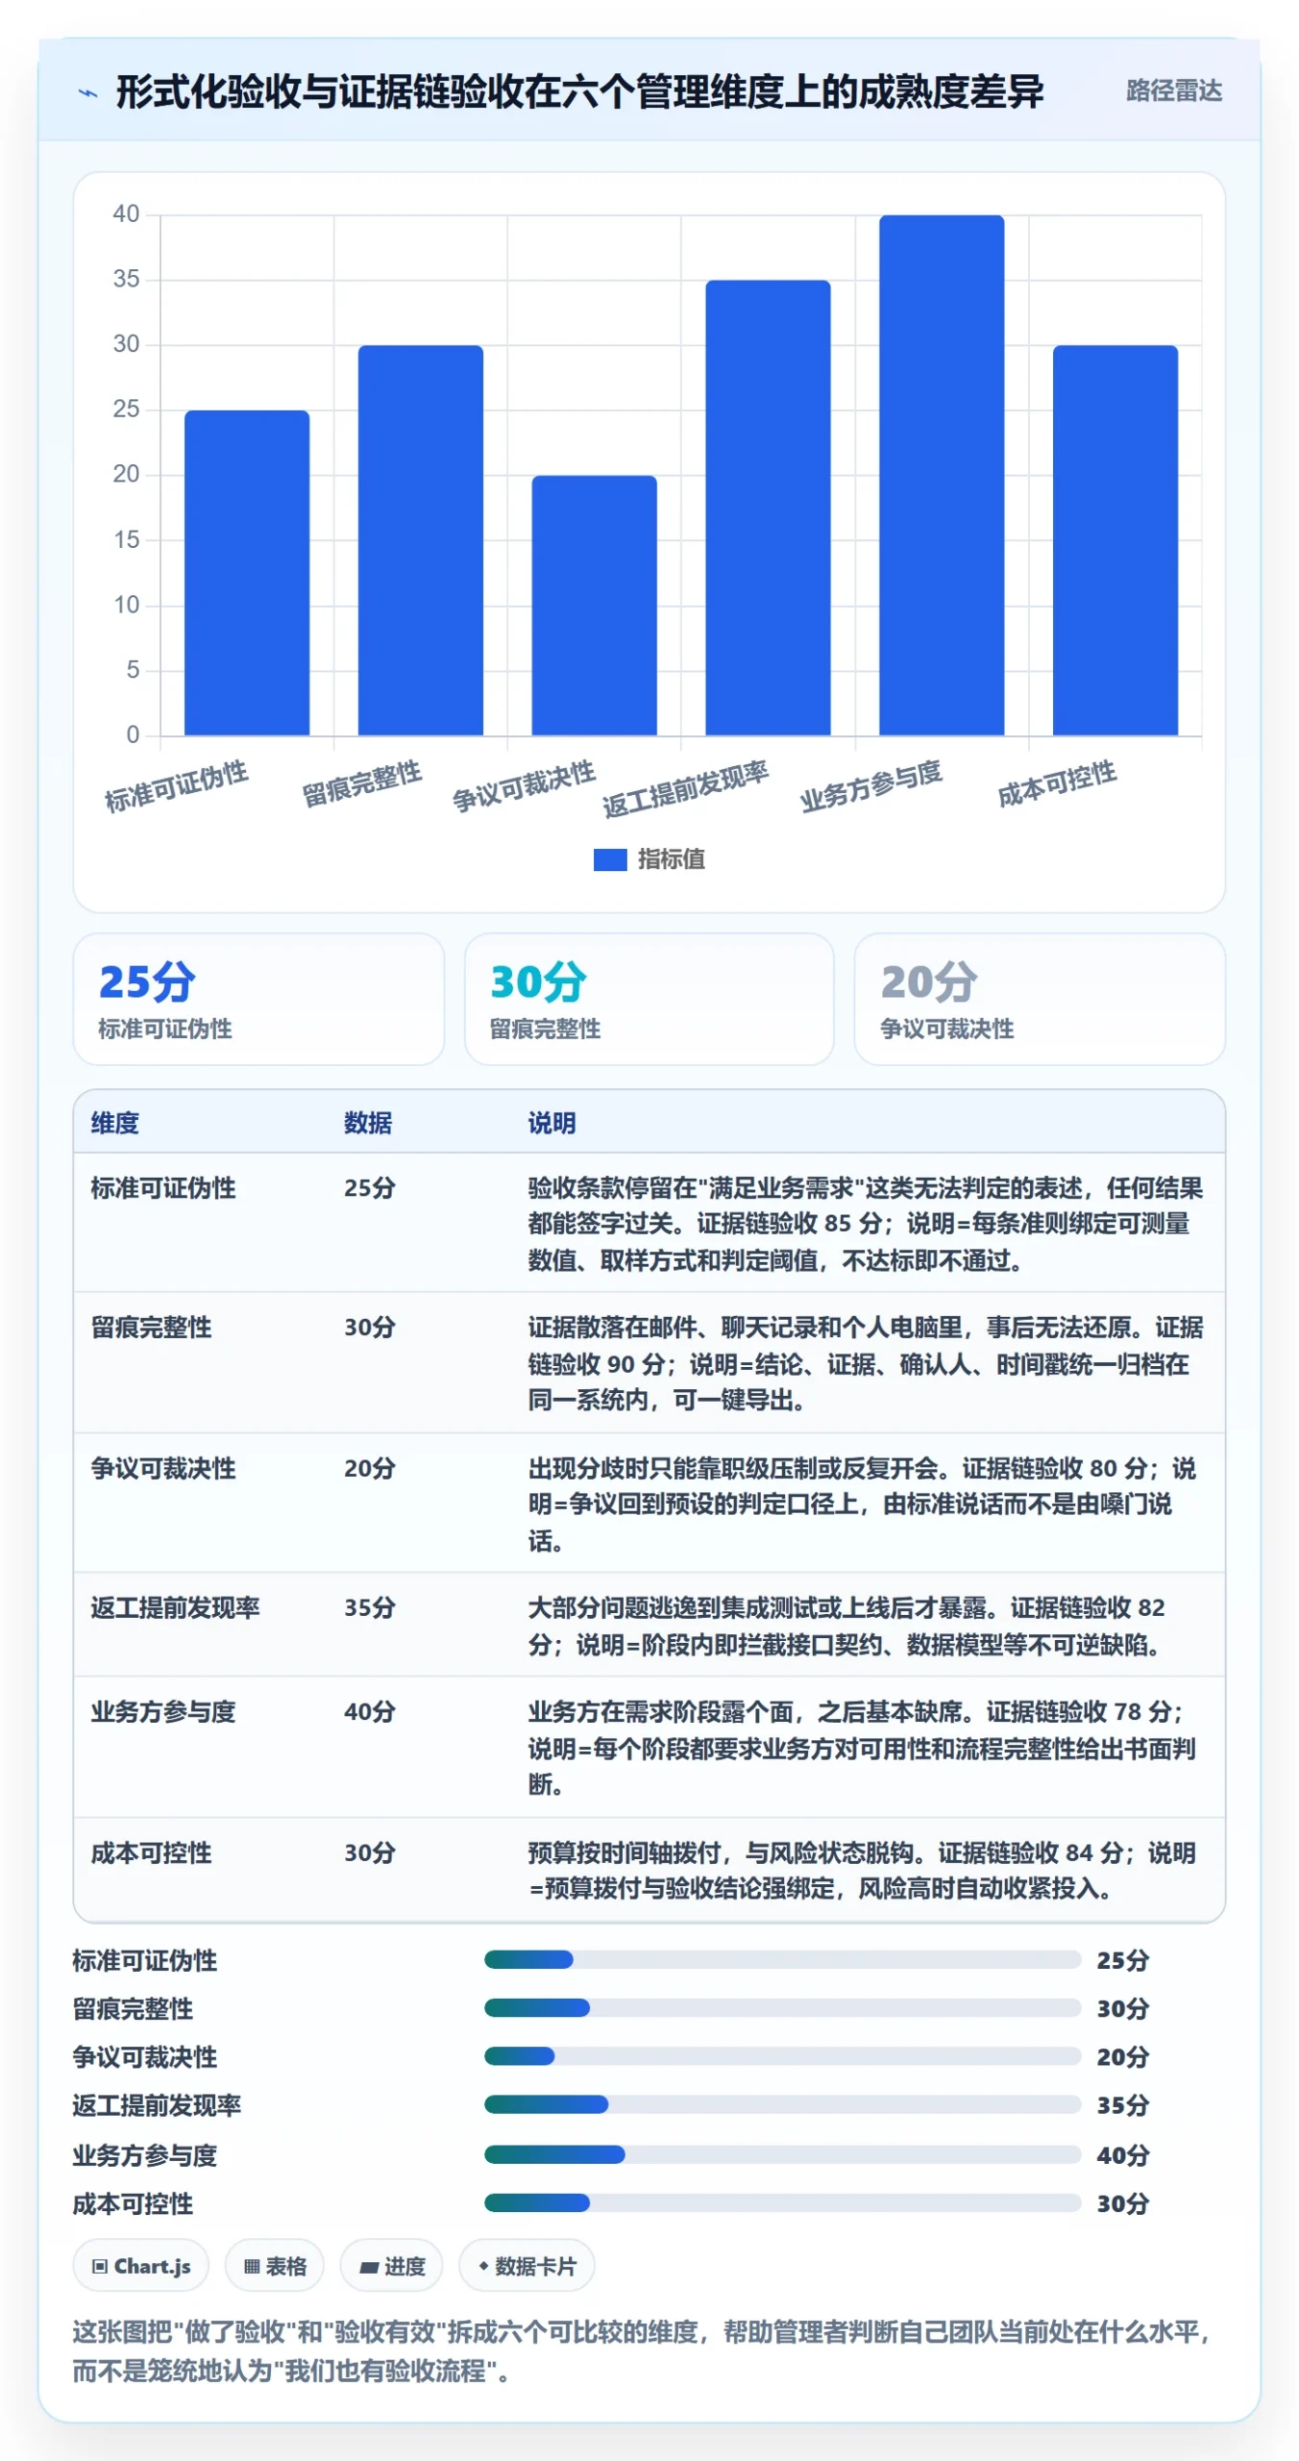
Task: Click the 成本可控性 30分 progress bar
Action: coord(782,2203)
